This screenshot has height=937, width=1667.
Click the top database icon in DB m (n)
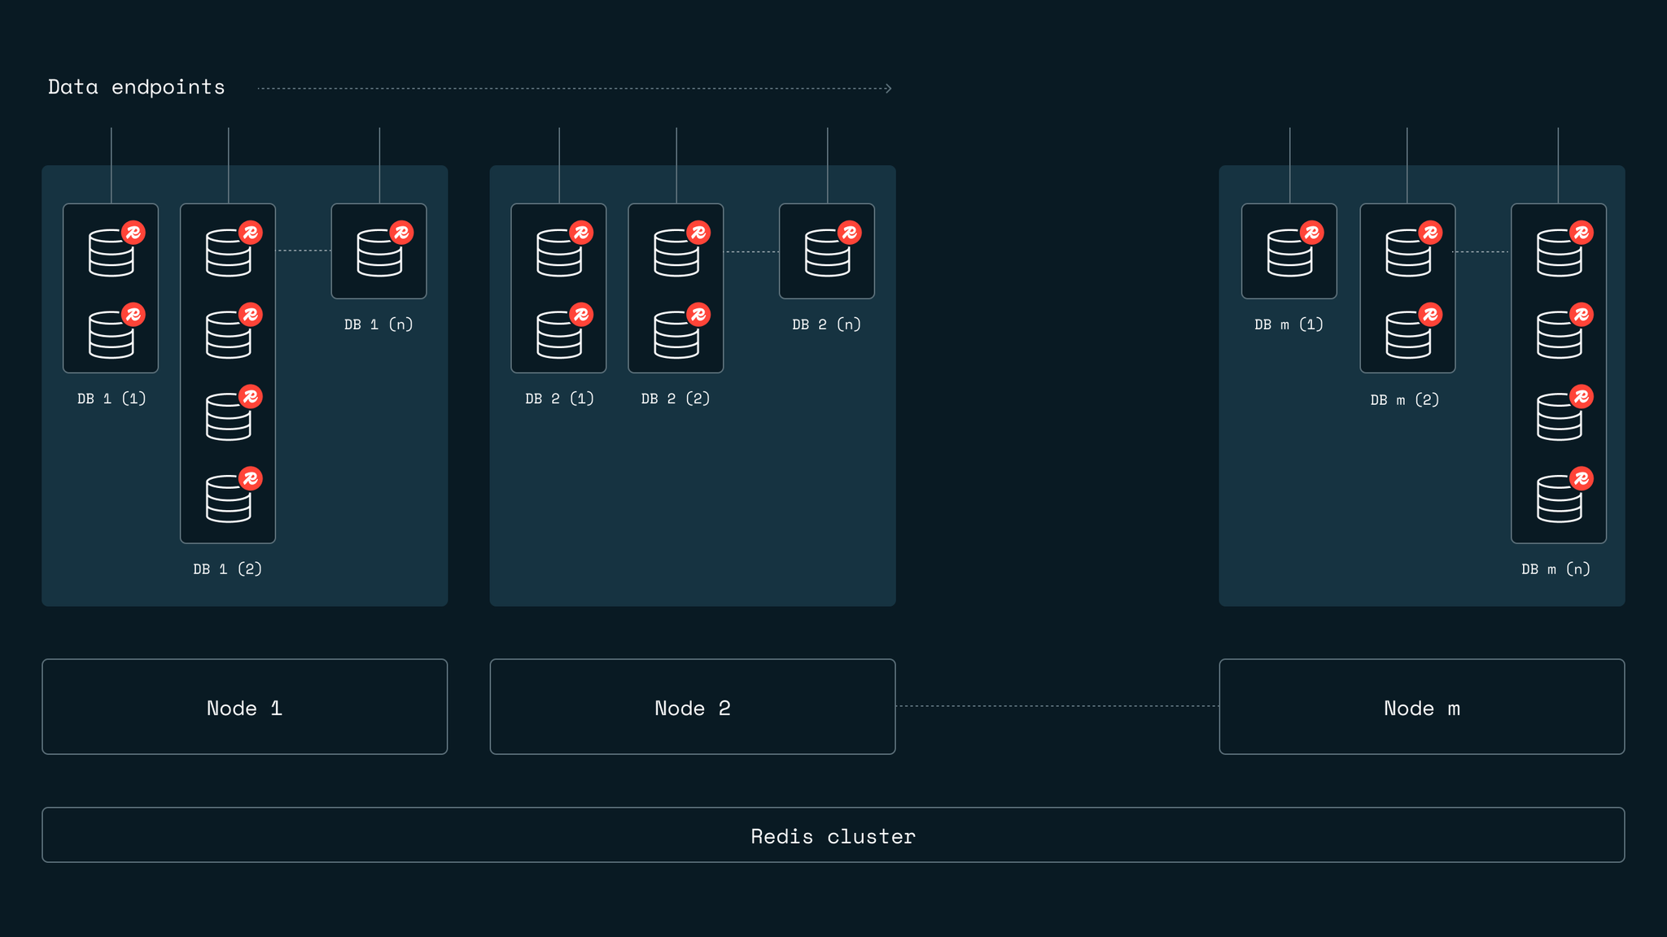click(1565, 249)
